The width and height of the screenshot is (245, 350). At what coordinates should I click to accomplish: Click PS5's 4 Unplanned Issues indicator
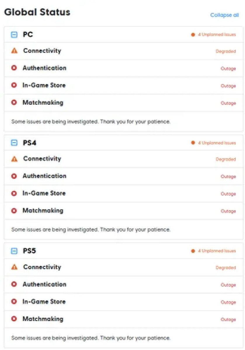214,251
